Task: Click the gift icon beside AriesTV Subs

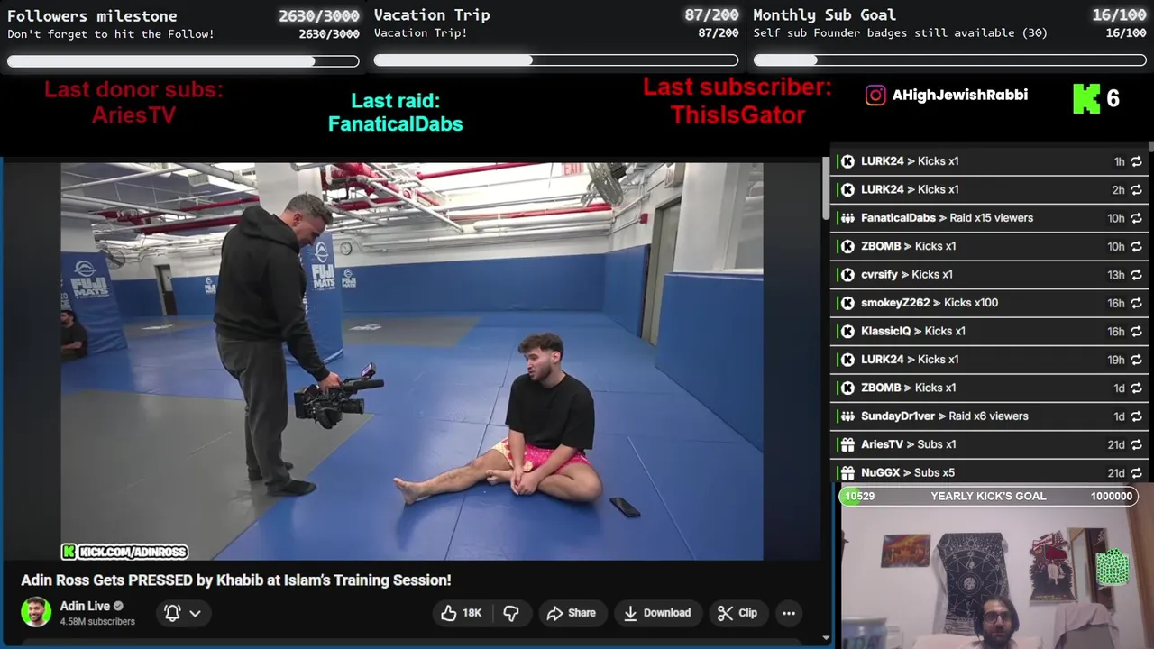Action: pyautogui.click(x=847, y=444)
